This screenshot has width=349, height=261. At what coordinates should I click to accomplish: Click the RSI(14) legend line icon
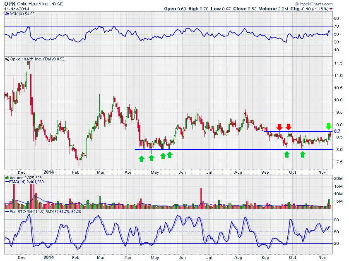[6, 14]
